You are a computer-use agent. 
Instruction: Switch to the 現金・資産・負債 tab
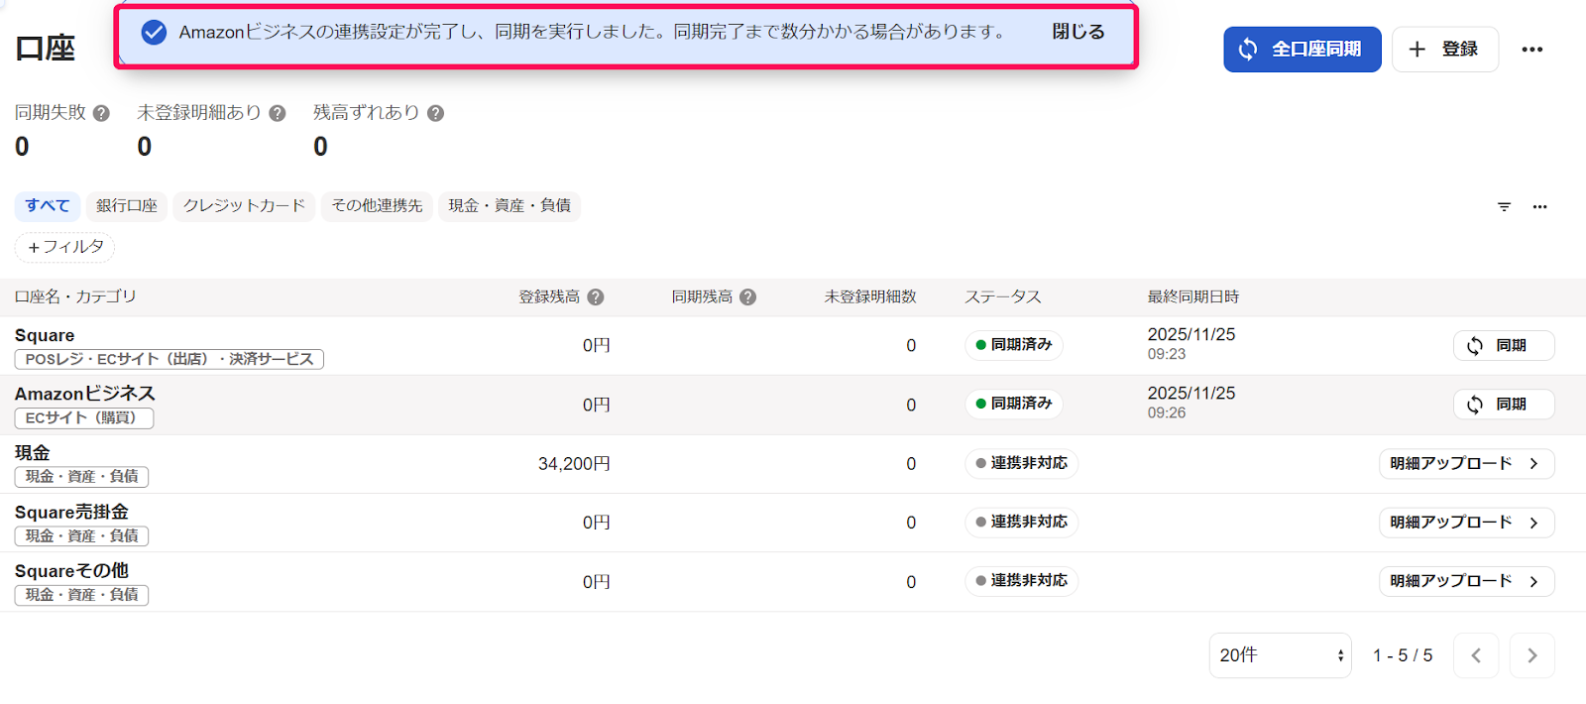point(510,205)
